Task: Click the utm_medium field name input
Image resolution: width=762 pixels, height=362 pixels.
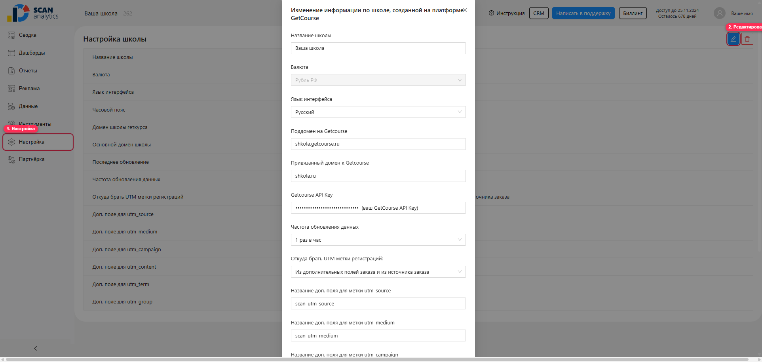Action: pyautogui.click(x=378, y=335)
